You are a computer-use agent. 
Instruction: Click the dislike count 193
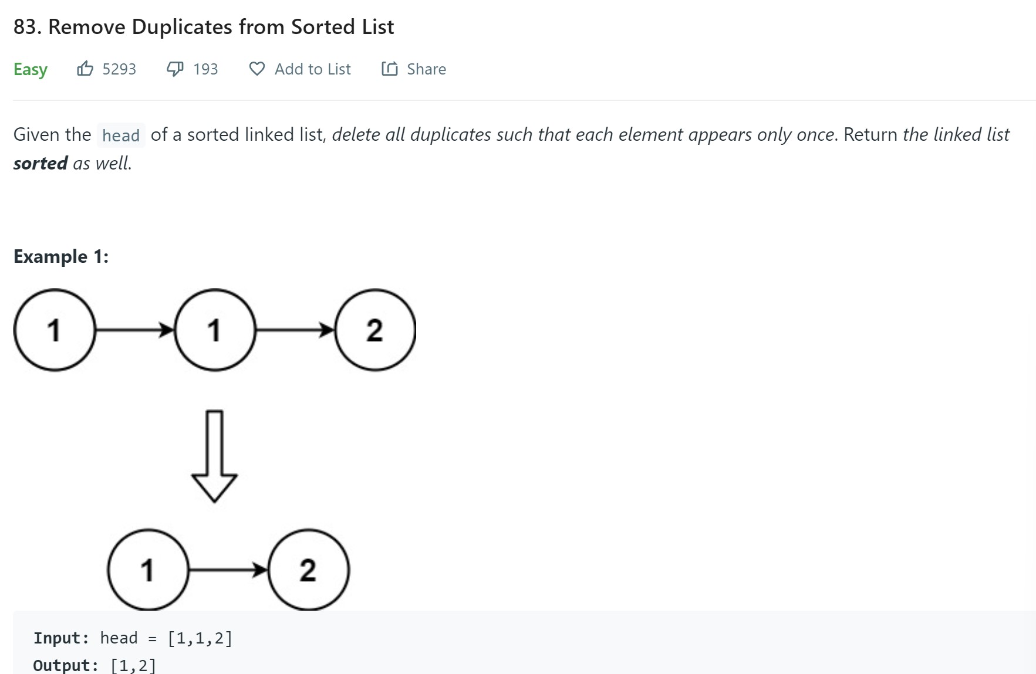pyautogui.click(x=205, y=69)
